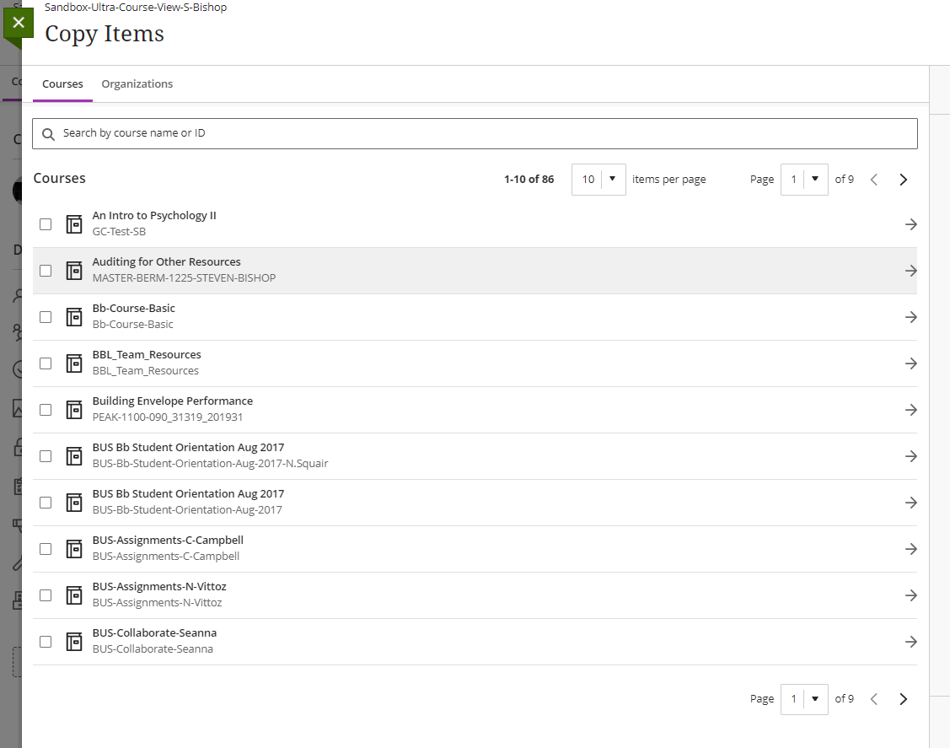
Task: Click the course icon beside BUS-Collaborate-Seanna
Action: pyautogui.click(x=73, y=641)
